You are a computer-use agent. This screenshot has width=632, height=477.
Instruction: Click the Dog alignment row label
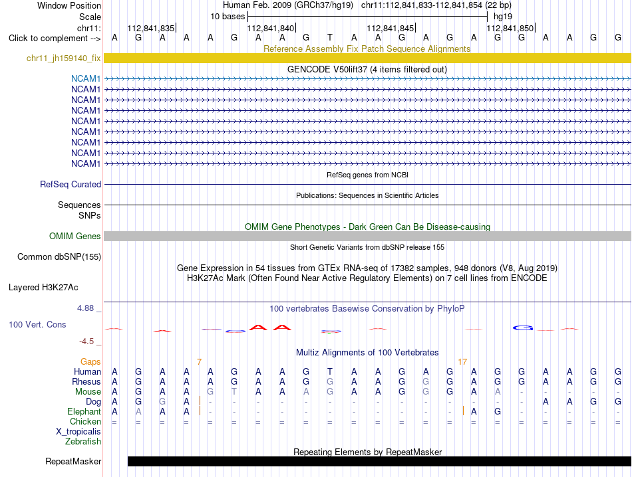coord(93,402)
